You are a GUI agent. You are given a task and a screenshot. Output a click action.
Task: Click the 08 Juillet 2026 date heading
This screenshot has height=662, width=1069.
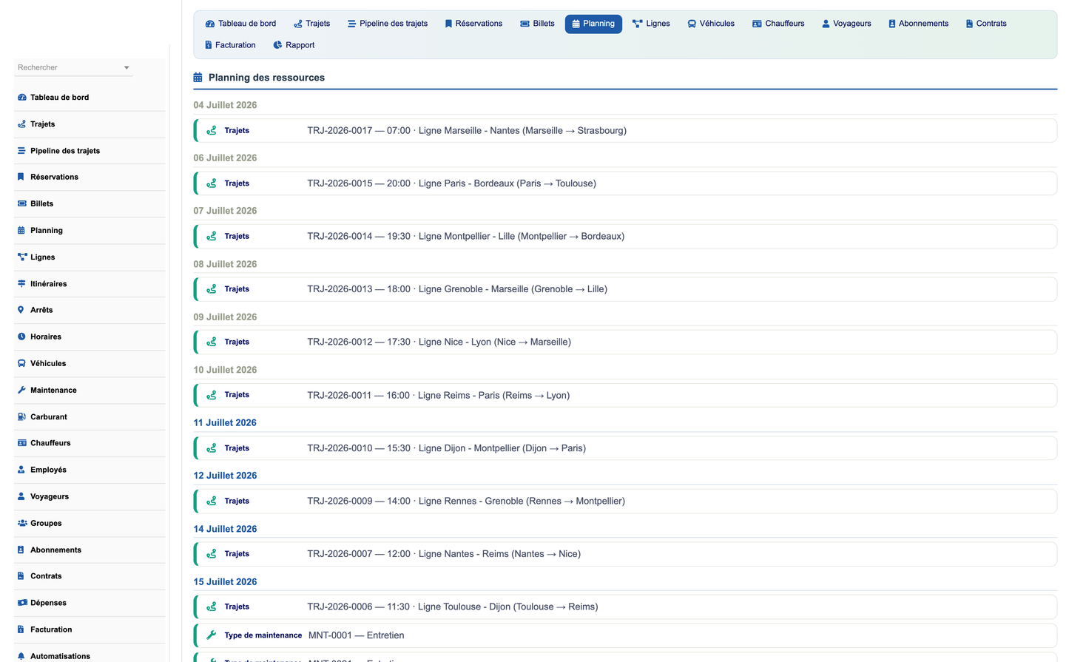point(225,264)
